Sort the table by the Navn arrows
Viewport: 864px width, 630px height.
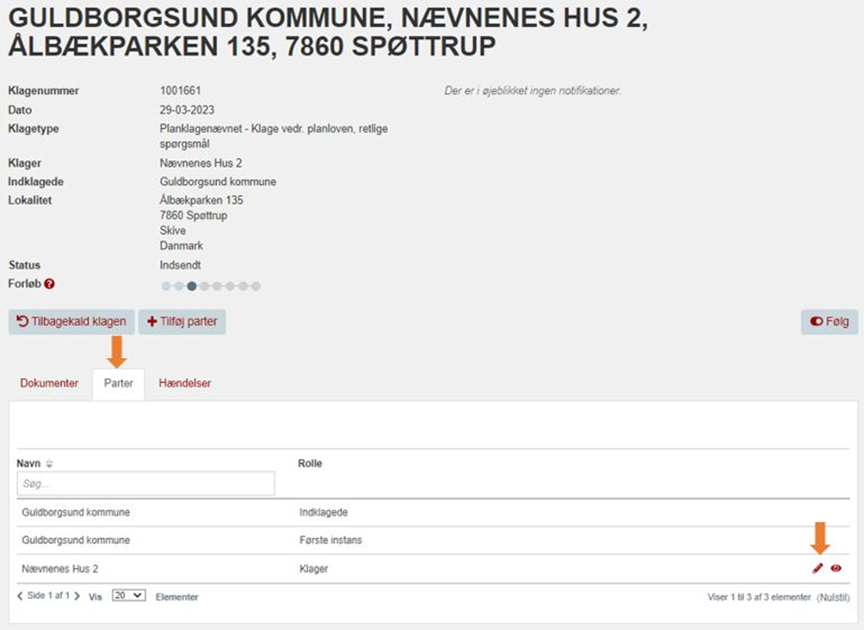[x=49, y=464]
